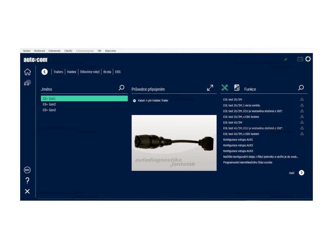This screenshot has height=249, width=333.
Task: Open the Nápověda menu
Action: (111, 51)
